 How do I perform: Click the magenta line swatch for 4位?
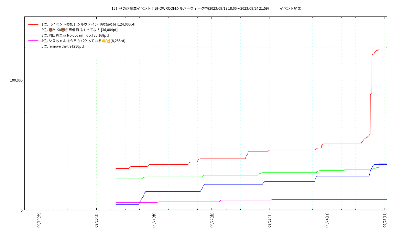[33, 41]
